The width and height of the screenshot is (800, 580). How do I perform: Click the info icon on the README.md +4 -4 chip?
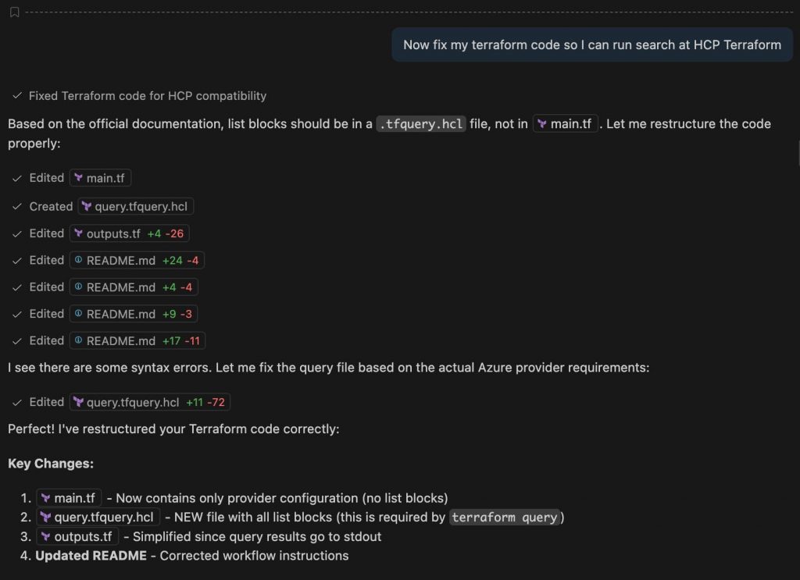point(78,287)
